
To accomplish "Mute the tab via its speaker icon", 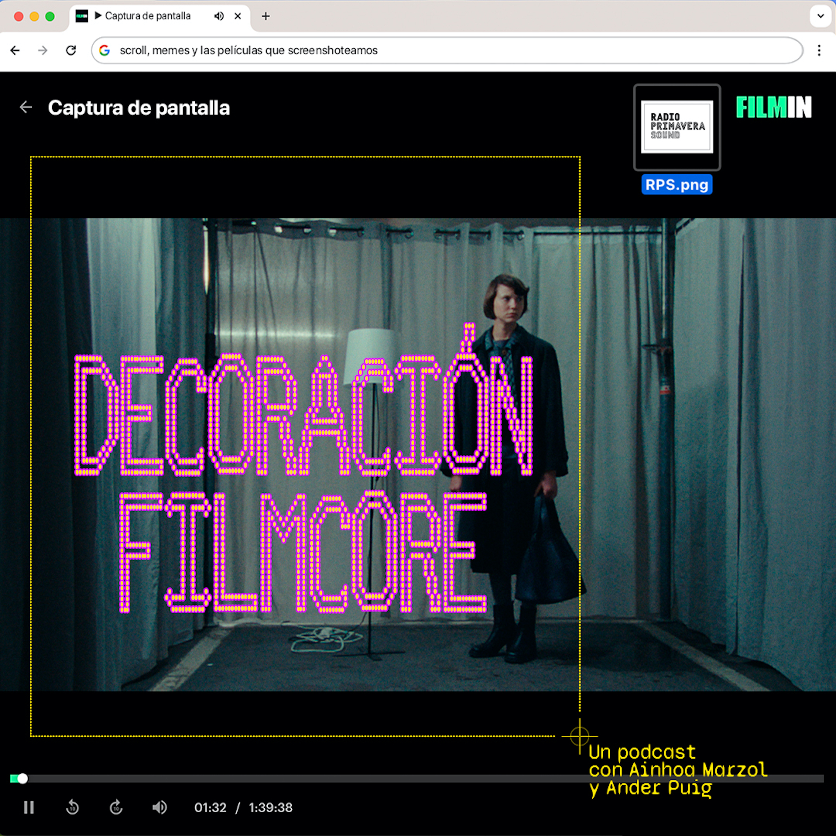I will (x=219, y=16).
